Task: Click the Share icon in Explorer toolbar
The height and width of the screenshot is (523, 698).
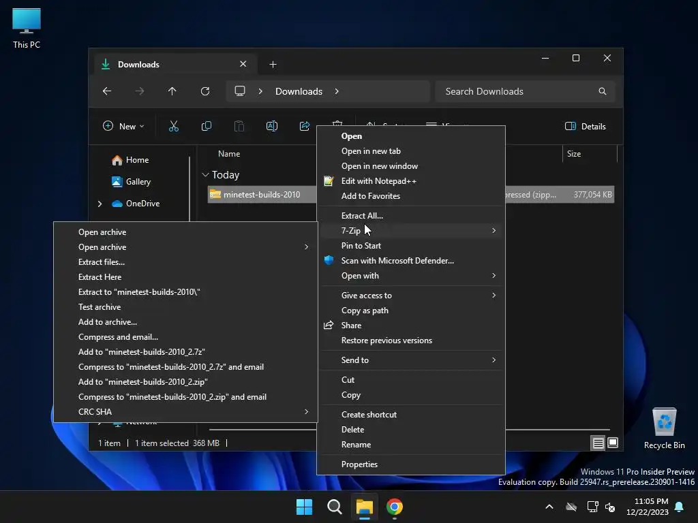Action: (305, 126)
